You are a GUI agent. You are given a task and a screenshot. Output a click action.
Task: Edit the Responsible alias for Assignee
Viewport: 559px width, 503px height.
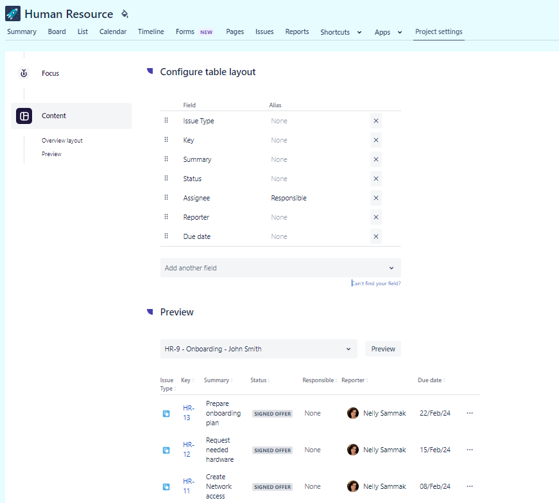pyautogui.click(x=289, y=198)
